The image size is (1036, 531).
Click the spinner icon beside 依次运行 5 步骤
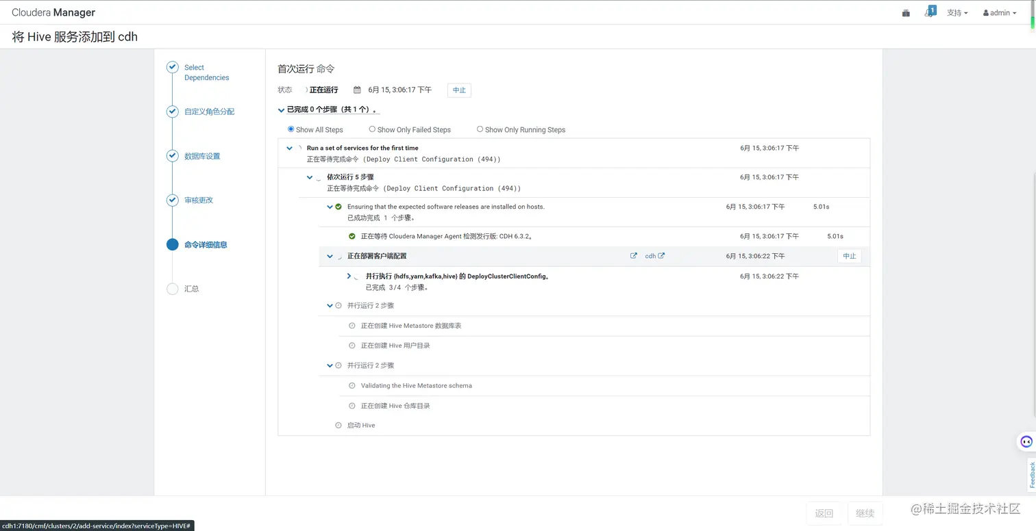pos(319,178)
